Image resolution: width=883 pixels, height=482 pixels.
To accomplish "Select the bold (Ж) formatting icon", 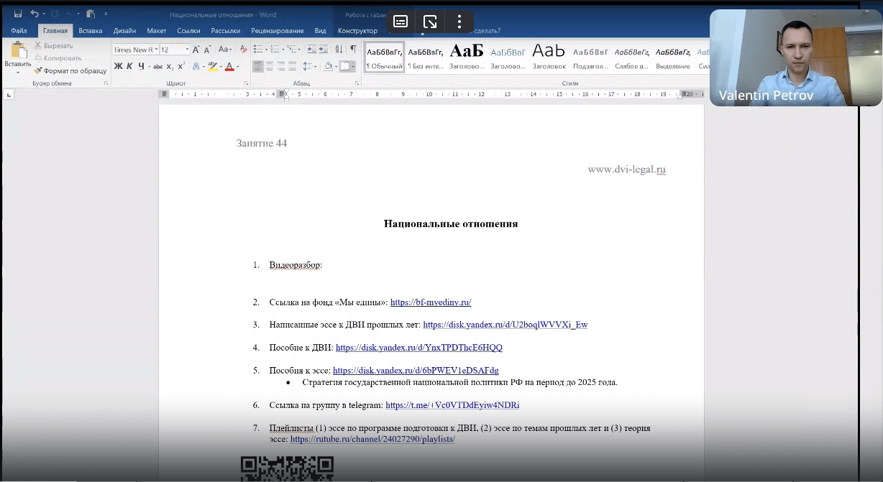I will point(117,67).
